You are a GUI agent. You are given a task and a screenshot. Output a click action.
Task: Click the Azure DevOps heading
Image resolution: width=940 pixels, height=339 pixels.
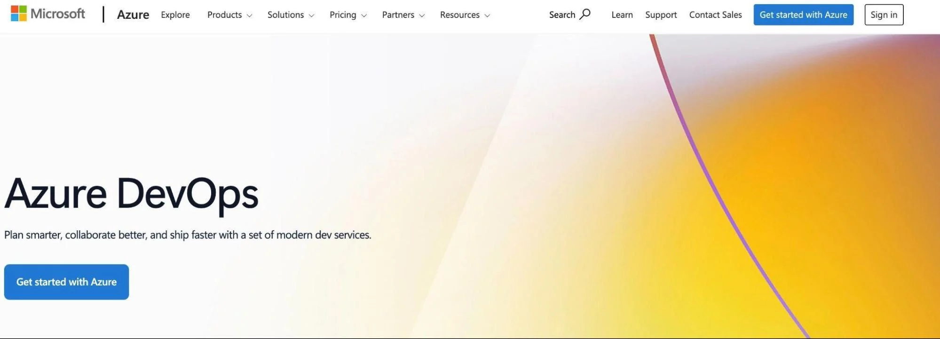tap(131, 194)
